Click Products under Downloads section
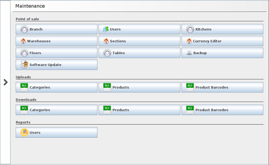 click(x=139, y=110)
